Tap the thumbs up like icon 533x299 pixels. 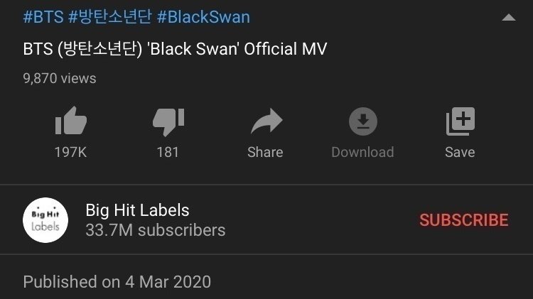click(x=70, y=121)
